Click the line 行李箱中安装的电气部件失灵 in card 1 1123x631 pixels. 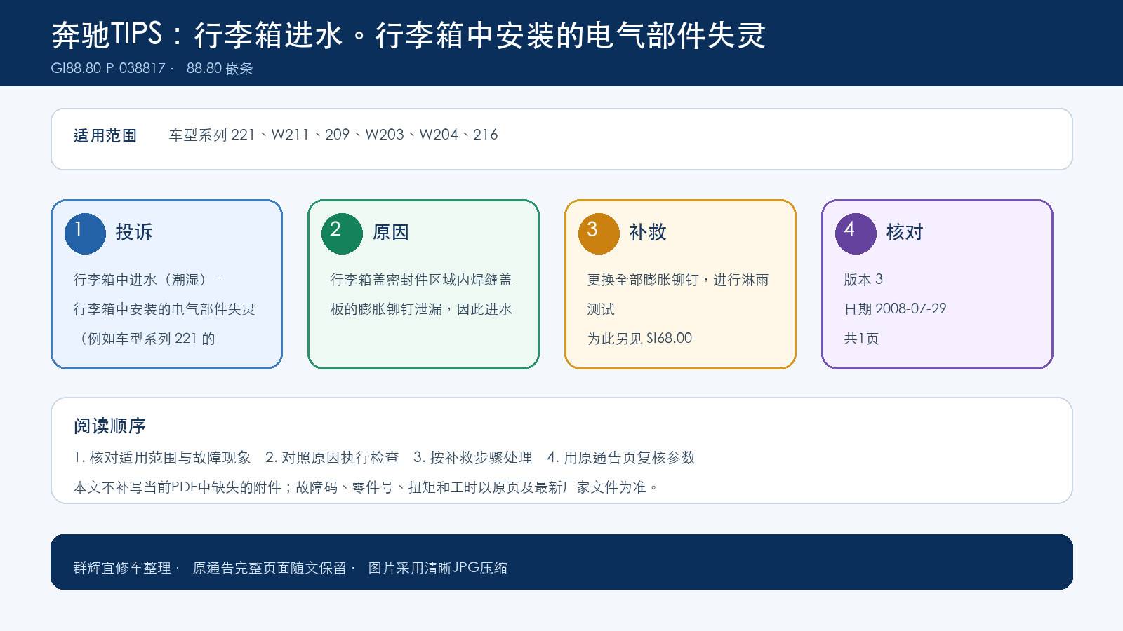click(164, 309)
